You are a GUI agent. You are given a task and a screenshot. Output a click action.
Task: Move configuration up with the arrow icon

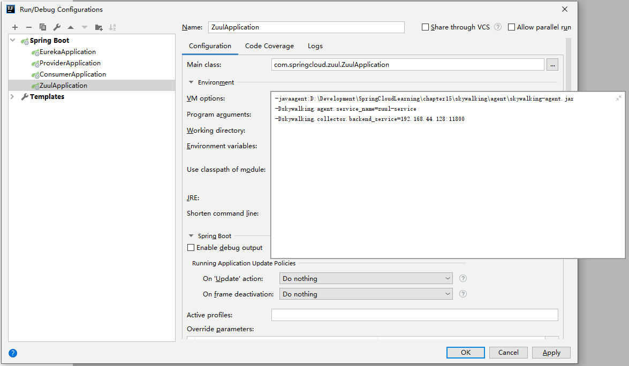[x=71, y=27]
